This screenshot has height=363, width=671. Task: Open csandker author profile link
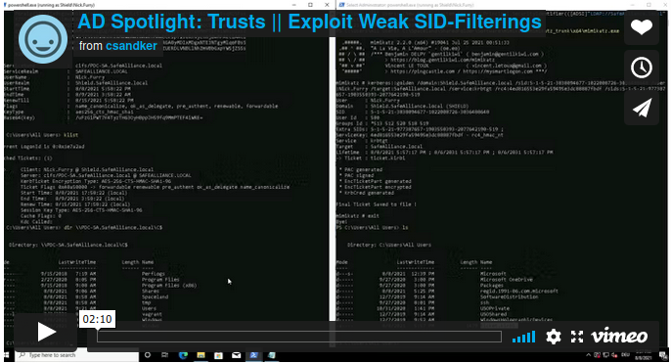[131, 46]
